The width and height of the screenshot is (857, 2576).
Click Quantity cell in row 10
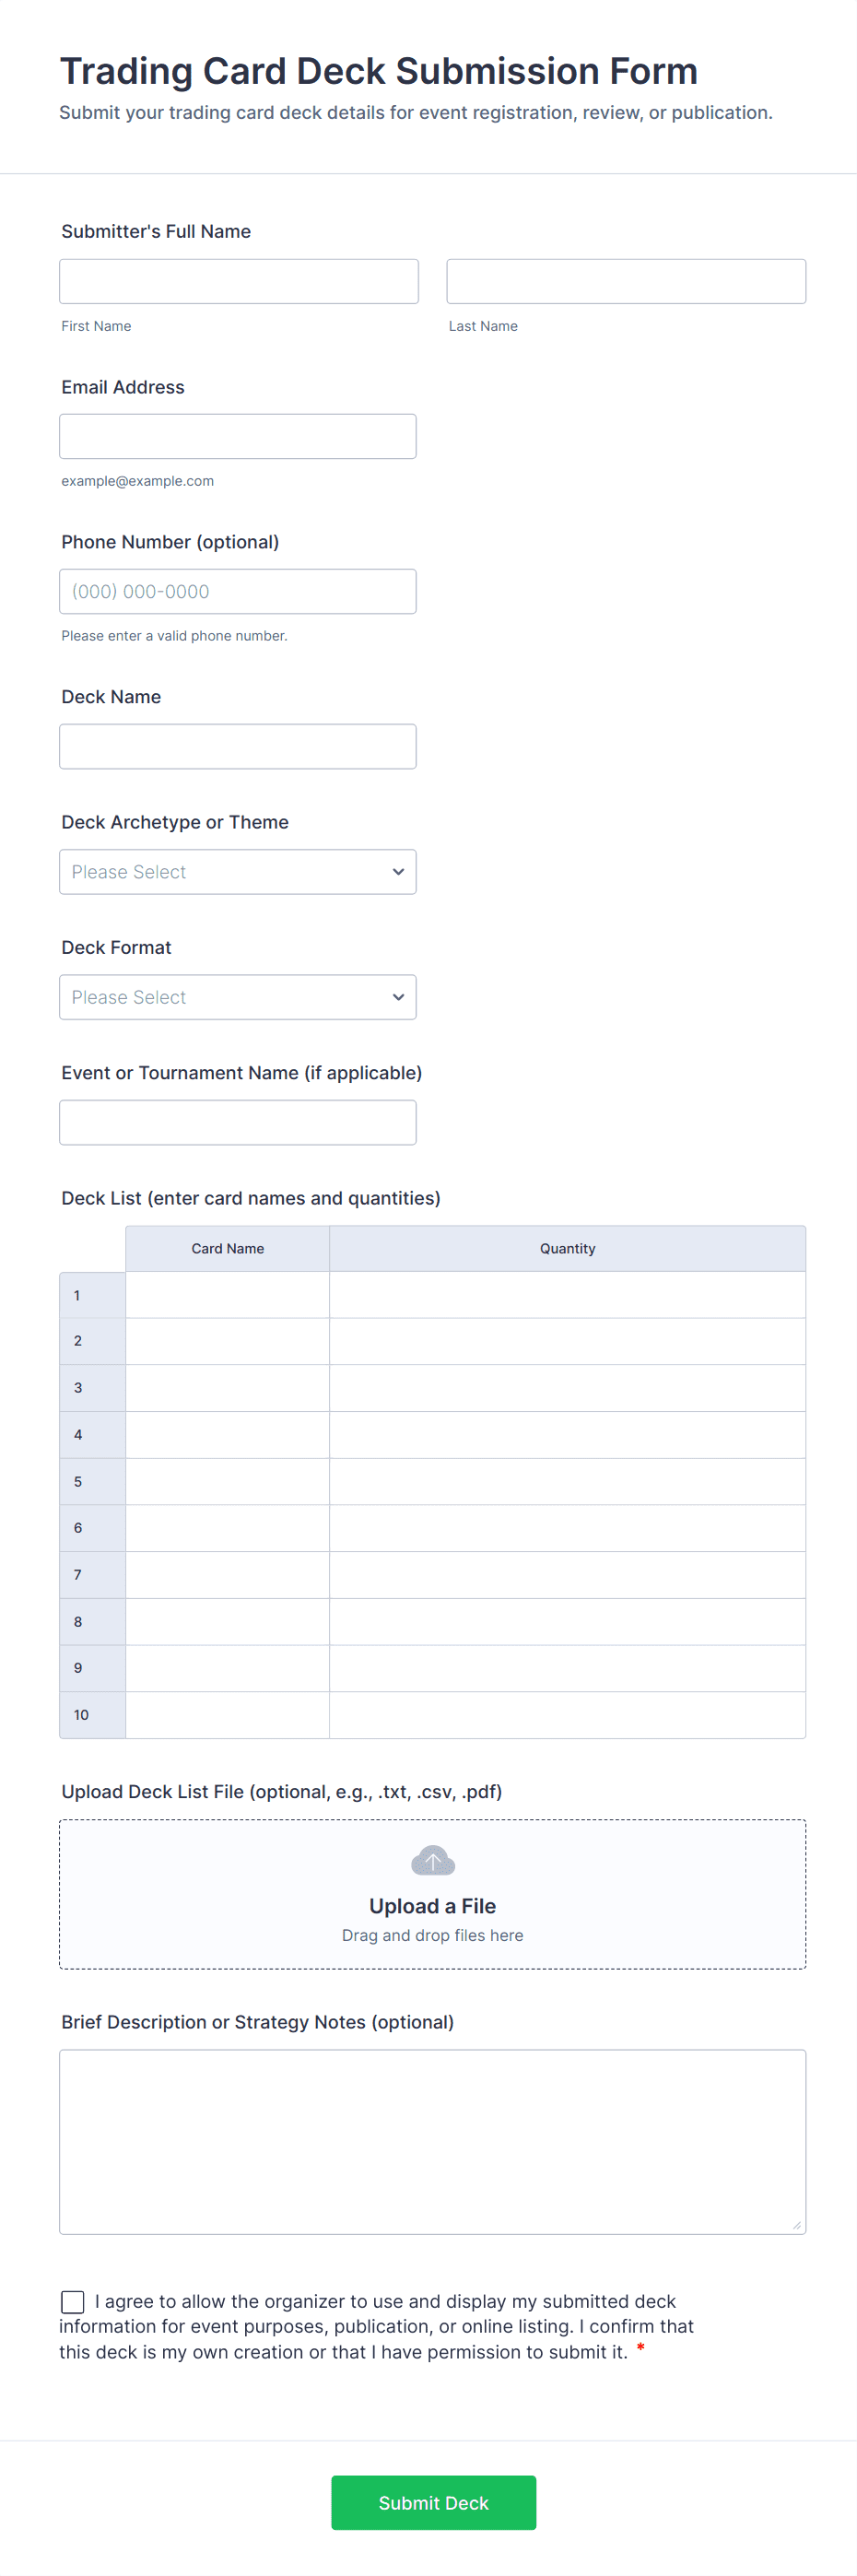pos(567,1715)
